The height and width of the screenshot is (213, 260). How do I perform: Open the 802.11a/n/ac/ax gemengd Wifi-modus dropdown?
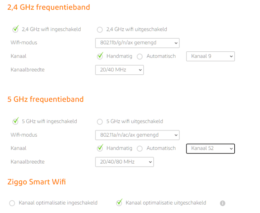tap(137, 135)
